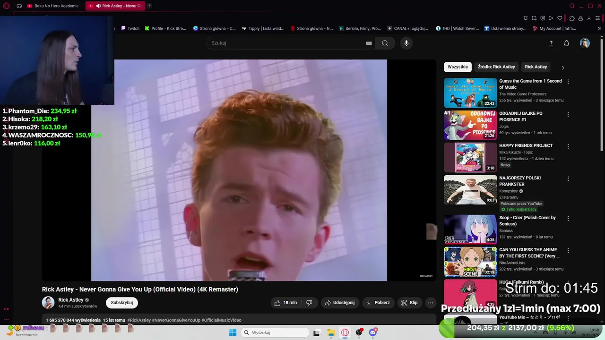Open options for Guess the Game video
605x340 pixels.
coord(568,82)
